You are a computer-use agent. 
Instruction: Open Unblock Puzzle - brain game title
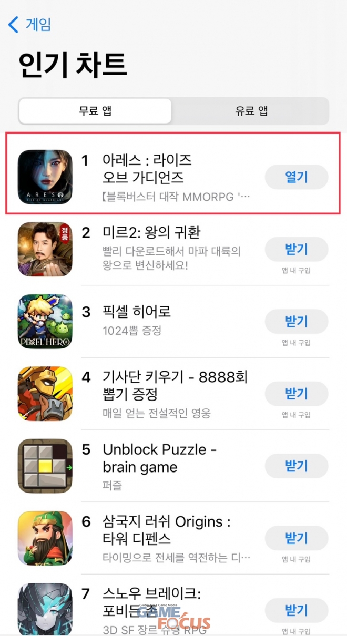coord(160,458)
